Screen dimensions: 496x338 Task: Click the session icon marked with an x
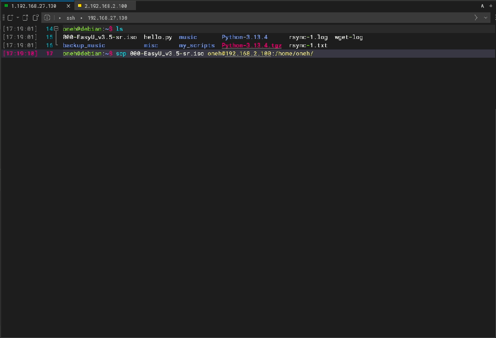coord(25,18)
